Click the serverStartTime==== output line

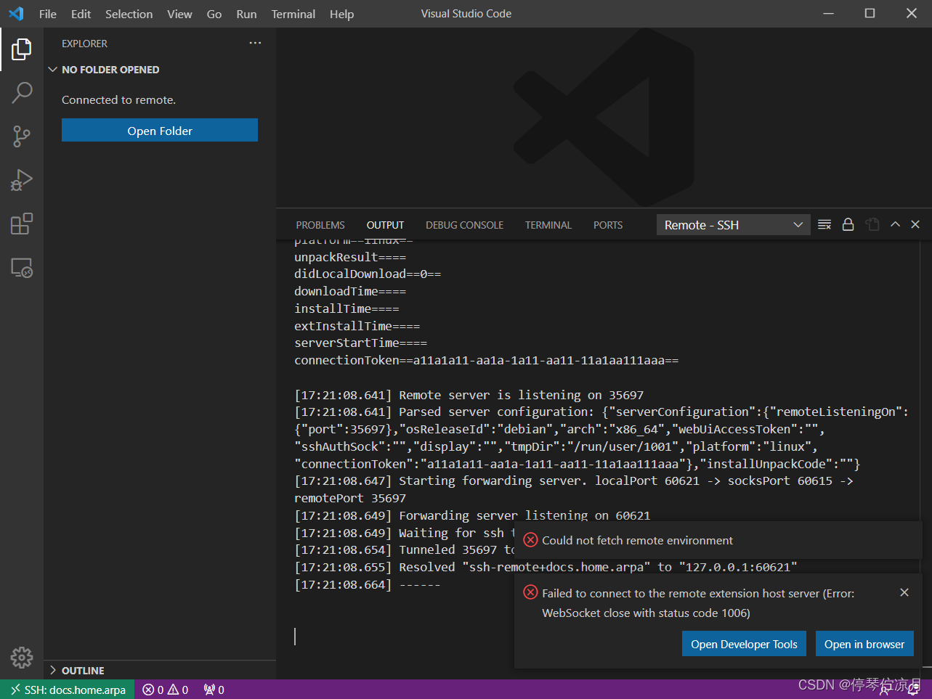[x=360, y=343]
